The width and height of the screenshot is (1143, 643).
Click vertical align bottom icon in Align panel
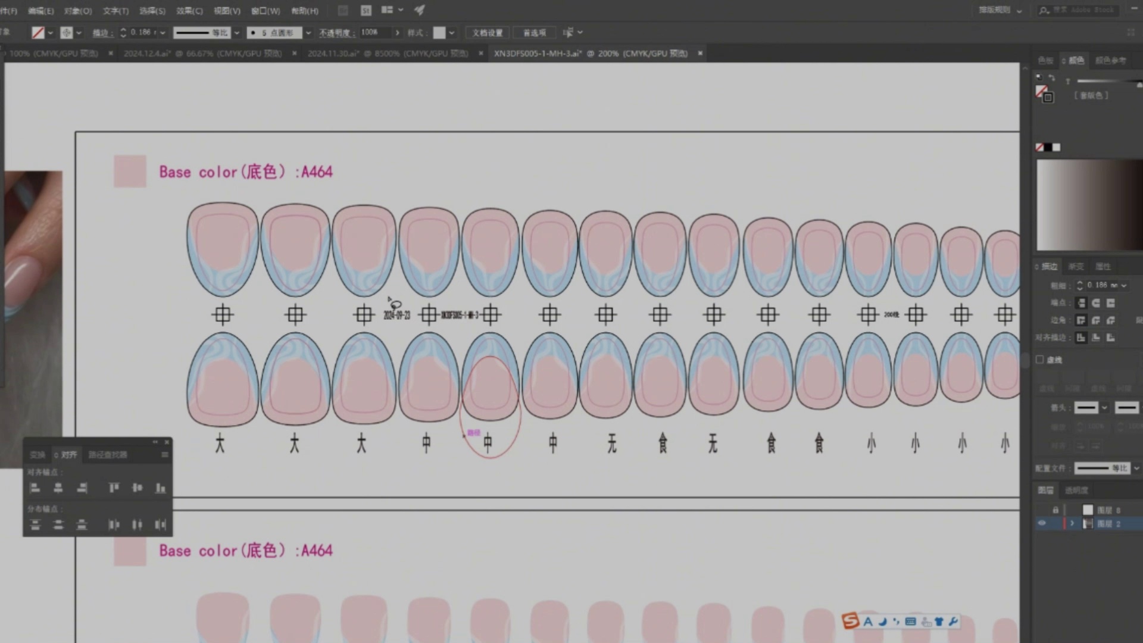(160, 488)
